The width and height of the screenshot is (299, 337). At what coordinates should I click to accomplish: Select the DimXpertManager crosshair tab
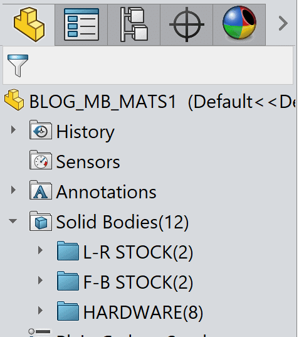pos(187,24)
